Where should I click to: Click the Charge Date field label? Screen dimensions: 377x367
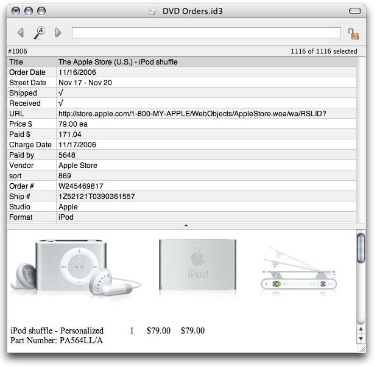click(30, 145)
